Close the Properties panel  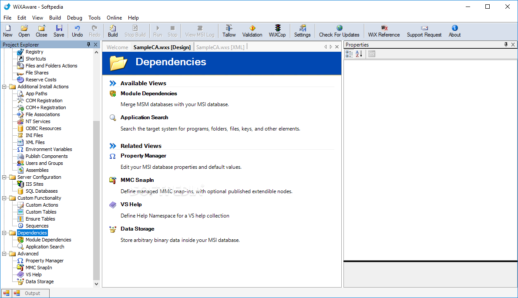(513, 44)
